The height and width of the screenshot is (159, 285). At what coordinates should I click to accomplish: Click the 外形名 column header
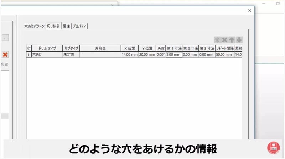(x=100, y=48)
